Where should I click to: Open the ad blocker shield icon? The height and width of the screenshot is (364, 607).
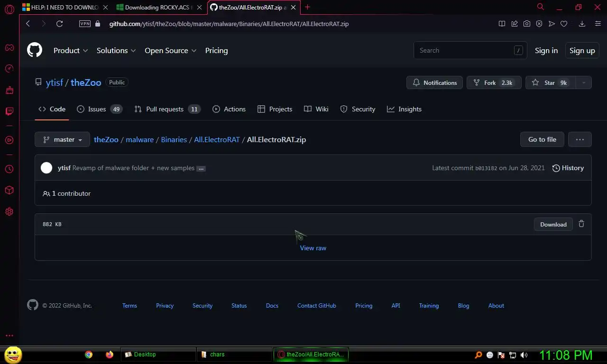click(x=539, y=24)
